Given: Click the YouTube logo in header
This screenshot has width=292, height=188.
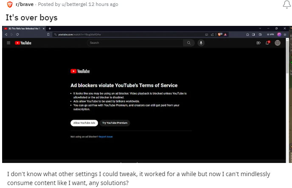Looking at the screenshot, I should click(x=23, y=43).
